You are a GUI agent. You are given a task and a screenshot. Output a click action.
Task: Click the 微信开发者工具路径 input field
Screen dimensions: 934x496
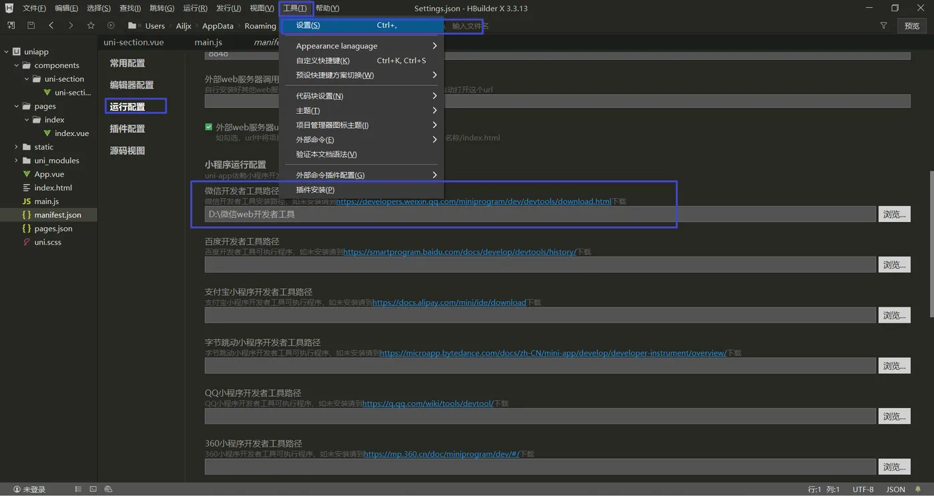coord(540,214)
